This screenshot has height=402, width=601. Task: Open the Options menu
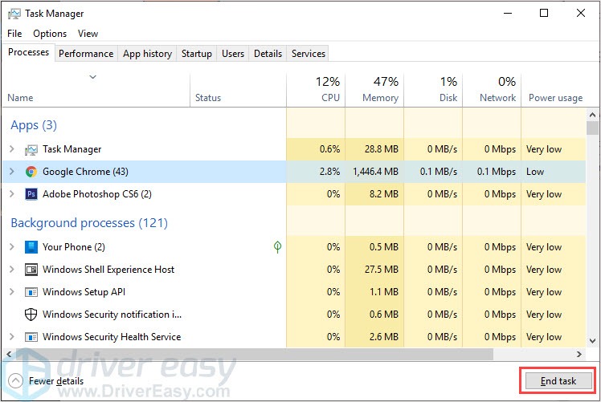click(50, 34)
